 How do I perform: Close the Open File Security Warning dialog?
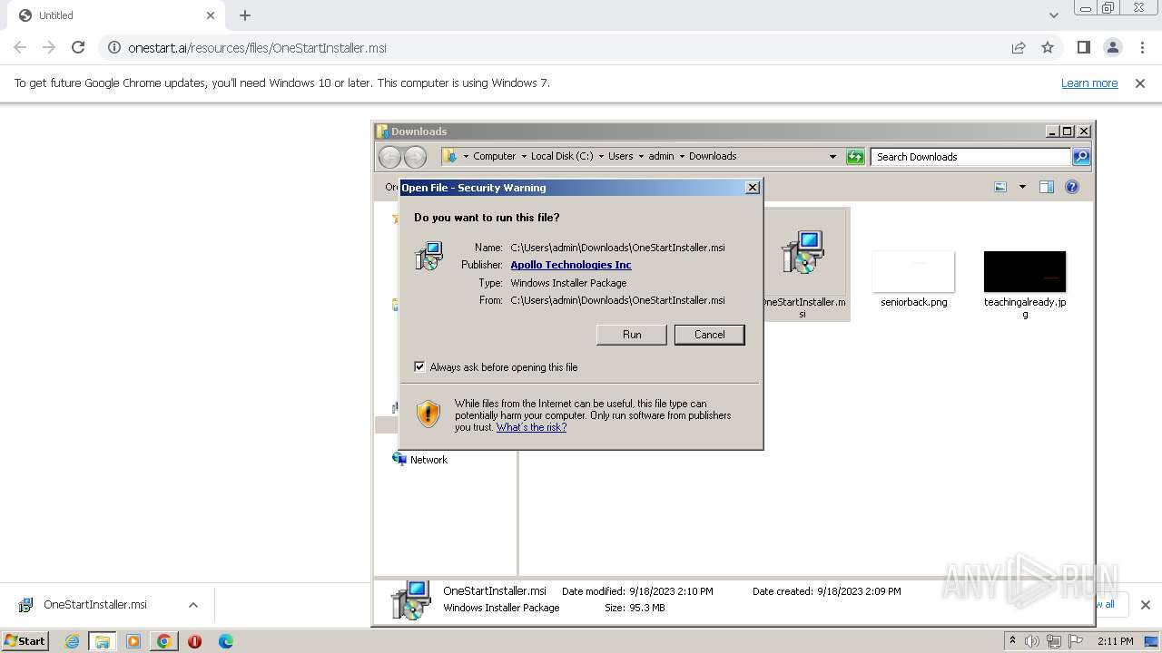pyautogui.click(x=753, y=188)
